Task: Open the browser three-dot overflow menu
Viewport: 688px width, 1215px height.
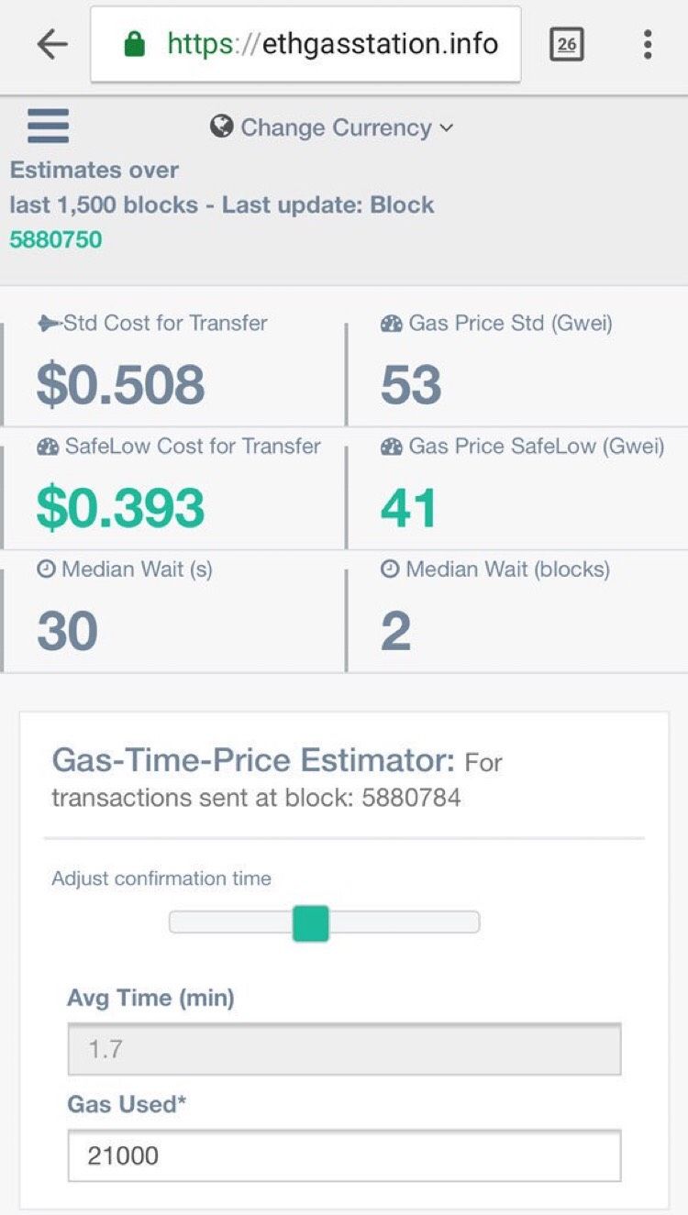Action: coord(648,44)
